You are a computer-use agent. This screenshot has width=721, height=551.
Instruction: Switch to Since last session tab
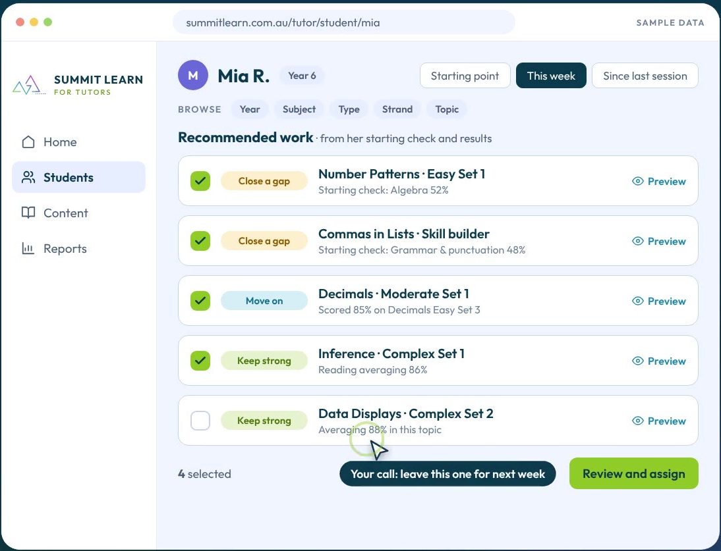pyautogui.click(x=645, y=76)
